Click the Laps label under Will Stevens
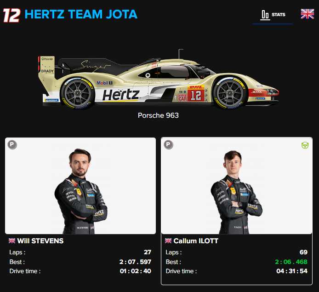The width and height of the screenshot is (319, 292). tap(17, 252)
